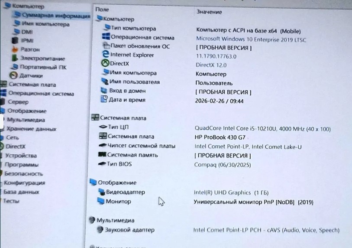
Task: Open the DirectX 12.0 value link
Action: coord(211,65)
